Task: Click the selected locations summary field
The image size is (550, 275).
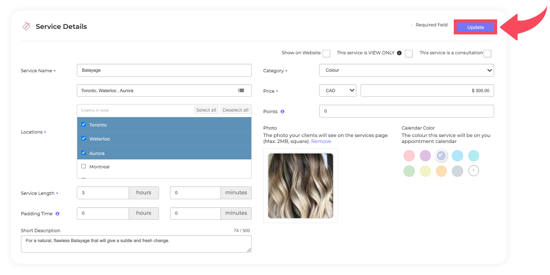Action: (164, 90)
